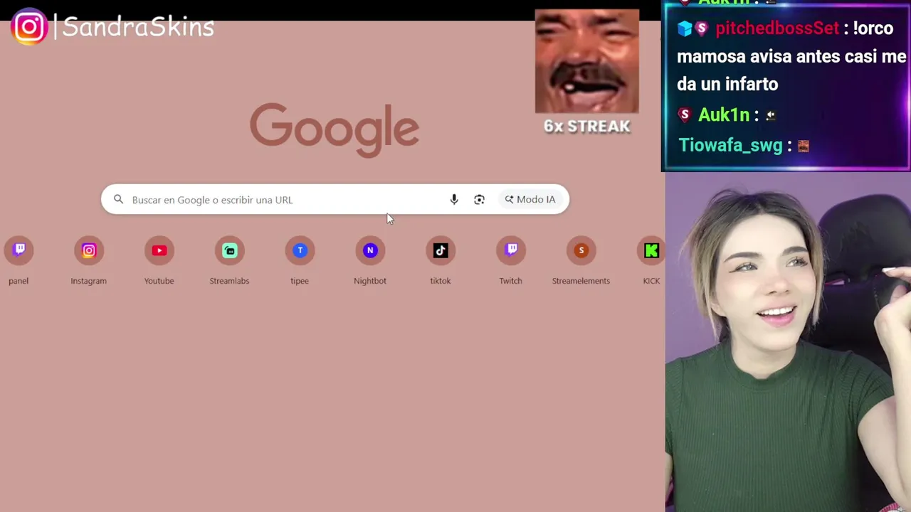Click the Streamelements label text
Image resolution: width=911 pixels, height=512 pixels.
(581, 281)
